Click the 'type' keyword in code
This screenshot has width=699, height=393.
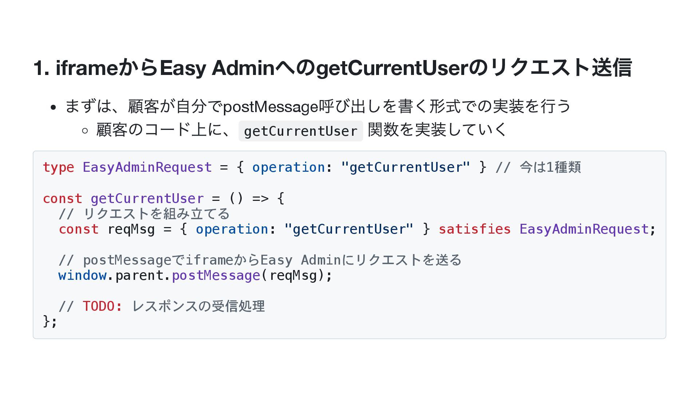(x=58, y=167)
